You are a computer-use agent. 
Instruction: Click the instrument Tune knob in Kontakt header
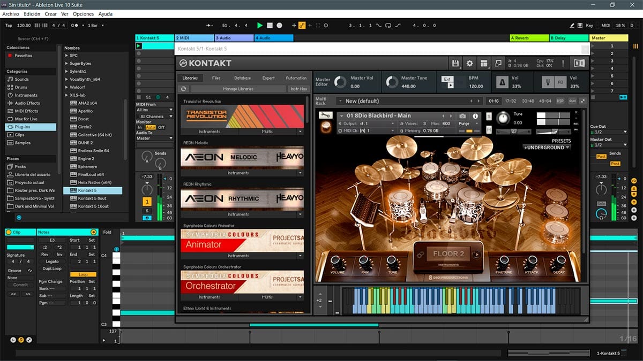coord(503,118)
